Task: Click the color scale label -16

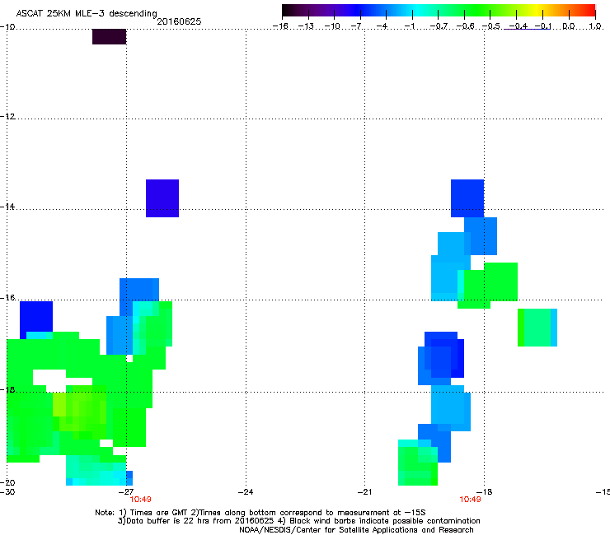Action: coord(280,26)
